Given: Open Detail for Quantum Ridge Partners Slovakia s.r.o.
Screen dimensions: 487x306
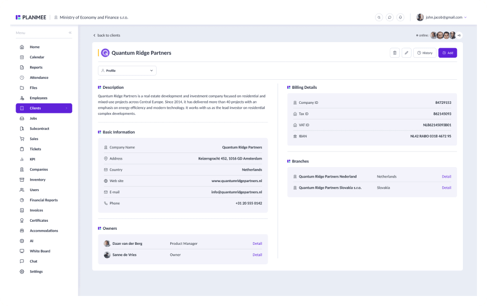Looking at the screenshot, I should point(446,188).
